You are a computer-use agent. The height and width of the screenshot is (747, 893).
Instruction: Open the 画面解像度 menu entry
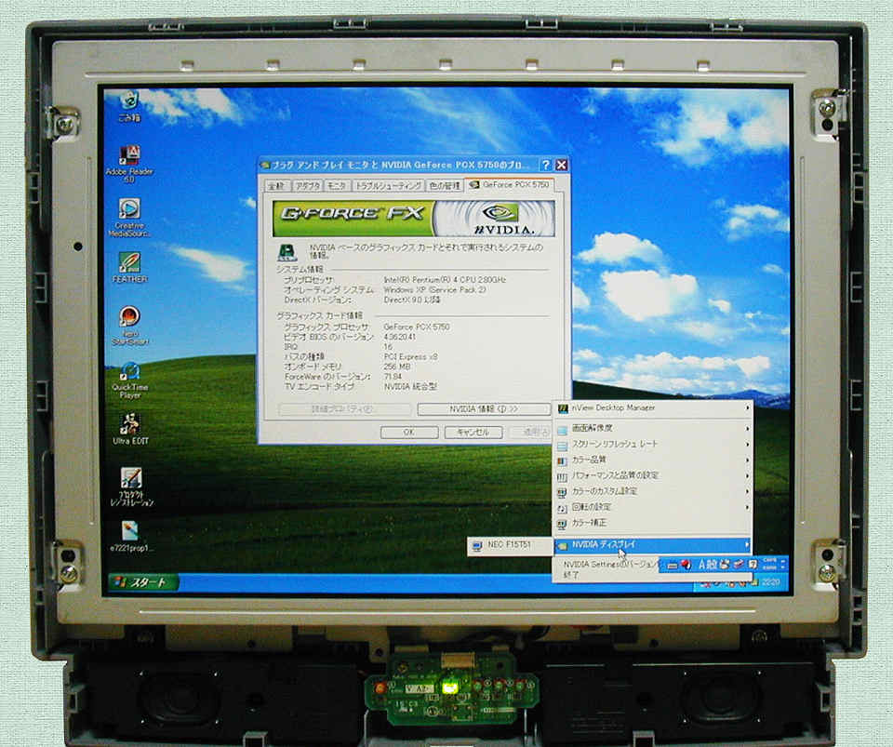point(654,428)
